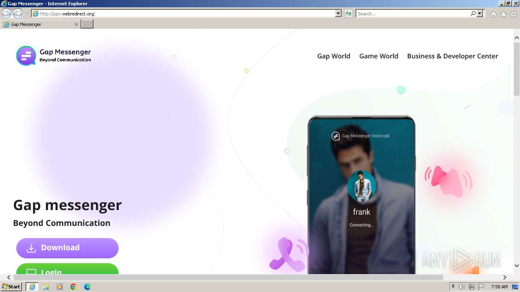Click the purple phone call graphic
520x292 pixels.
289,254
